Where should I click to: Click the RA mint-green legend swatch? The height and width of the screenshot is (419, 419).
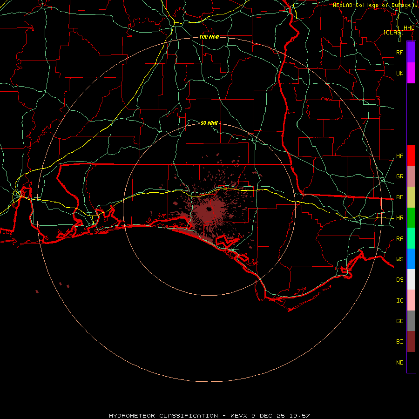coord(411,238)
